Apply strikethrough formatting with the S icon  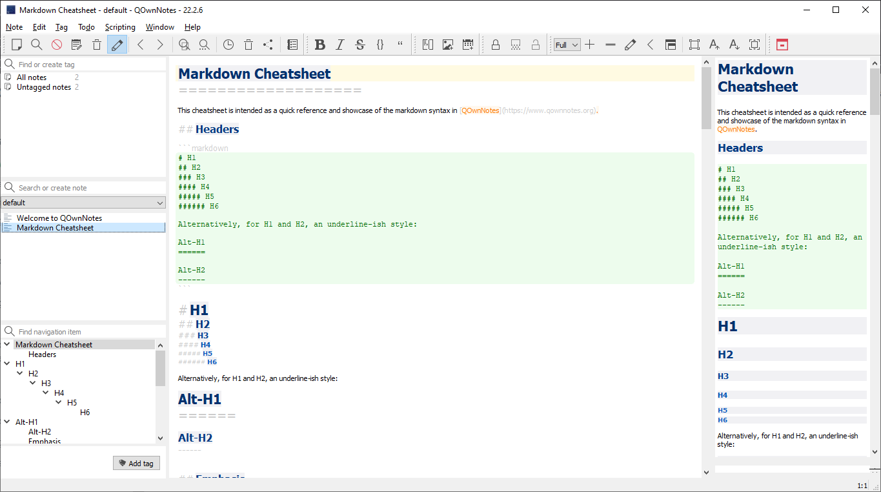[360, 45]
